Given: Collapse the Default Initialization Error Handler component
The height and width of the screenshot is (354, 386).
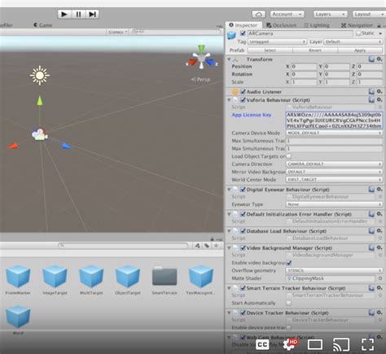Looking at the screenshot, I should click(x=229, y=214).
